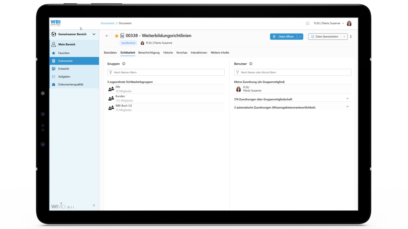Switch to the Benachrichtigung tab
Screen dimensions: 408x229
(149, 52)
